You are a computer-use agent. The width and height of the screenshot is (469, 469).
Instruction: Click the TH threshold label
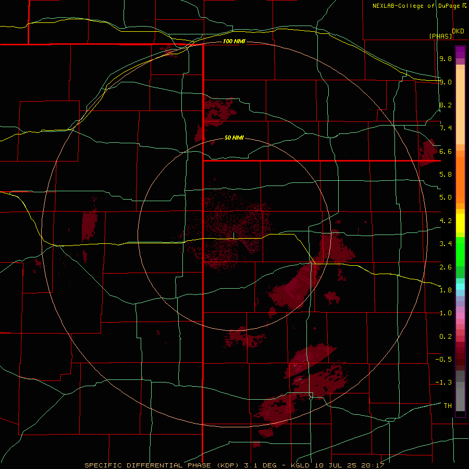click(x=448, y=406)
